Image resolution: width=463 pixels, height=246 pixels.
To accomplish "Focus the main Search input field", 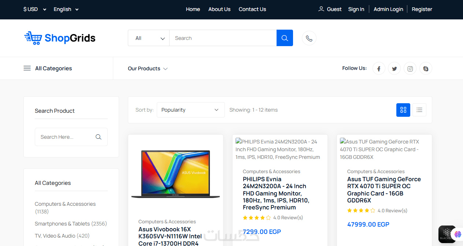I will tap(223, 38).
